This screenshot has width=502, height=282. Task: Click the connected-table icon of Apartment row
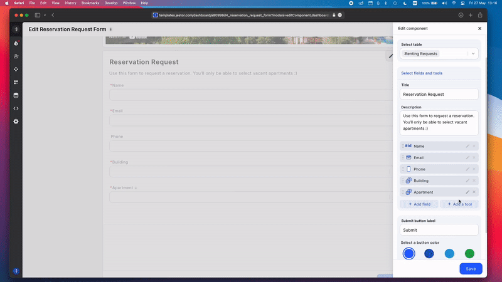pos(409,192)
